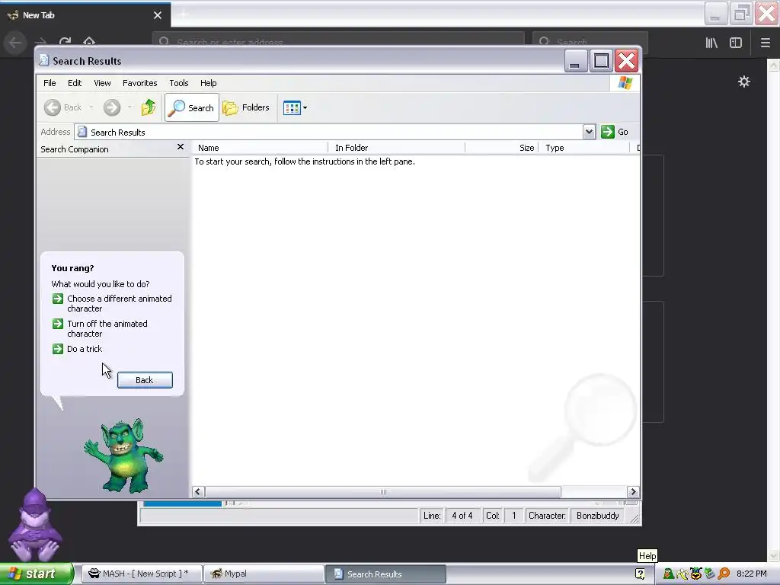The image size is (780, 585).
Task: Open the File menu
Action: (x=50, y=83)
